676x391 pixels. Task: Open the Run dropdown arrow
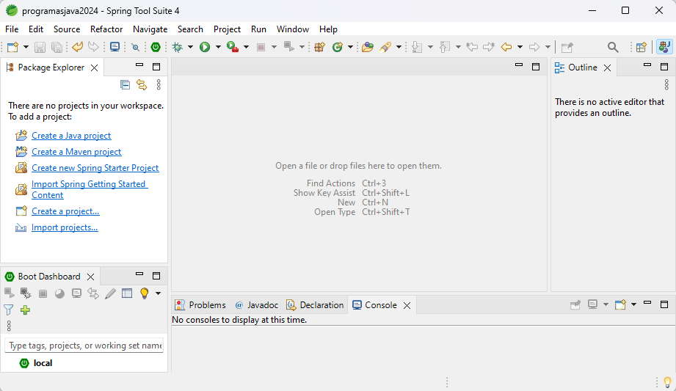[x=218, y=47]
